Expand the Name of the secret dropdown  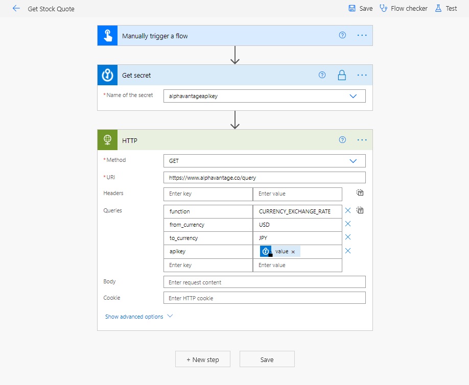click(x=353, y=96)
